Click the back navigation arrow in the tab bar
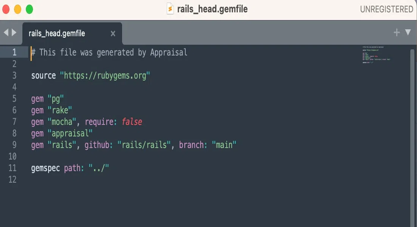417x227 pixels. point(6,33)
